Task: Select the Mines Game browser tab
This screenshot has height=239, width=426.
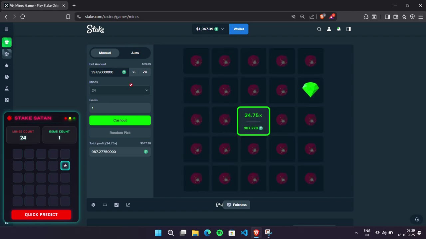Action: pyautogui.click(x=35, y=6)
